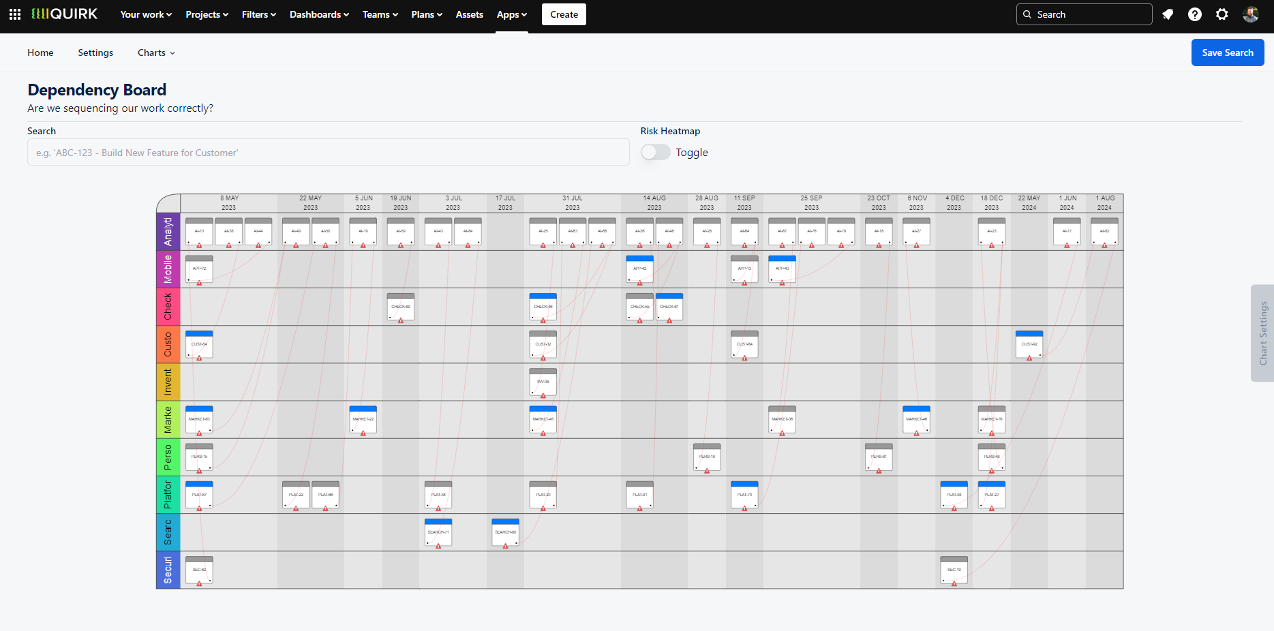Click the dependency board search field
Viewport: 1274px width, 631px height.
pyautogui.click(x=329, y=152)
